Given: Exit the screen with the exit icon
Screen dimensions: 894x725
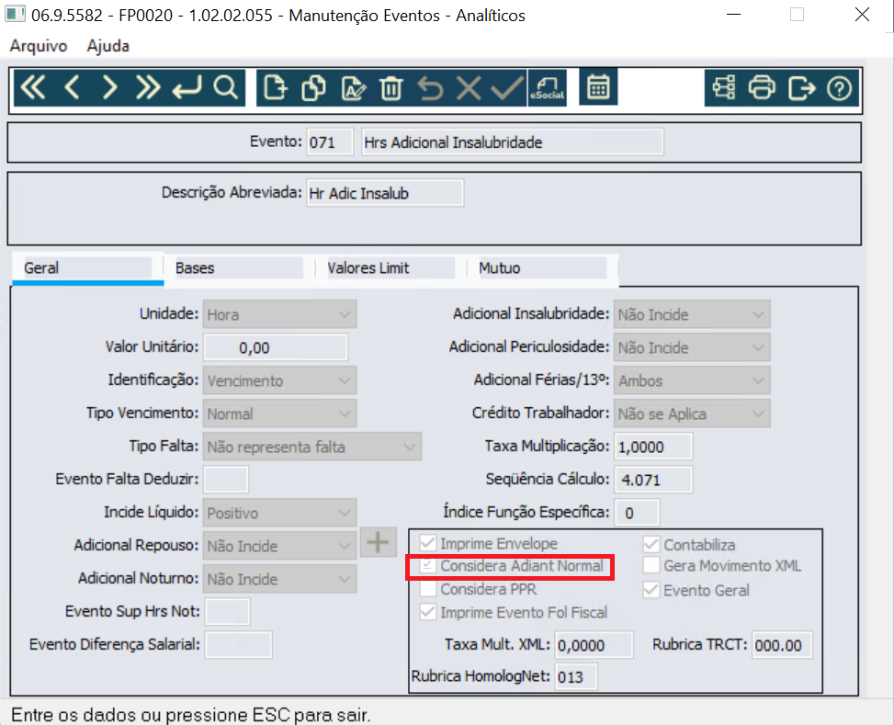Looking at the screenshot, I should coord(801,88).
